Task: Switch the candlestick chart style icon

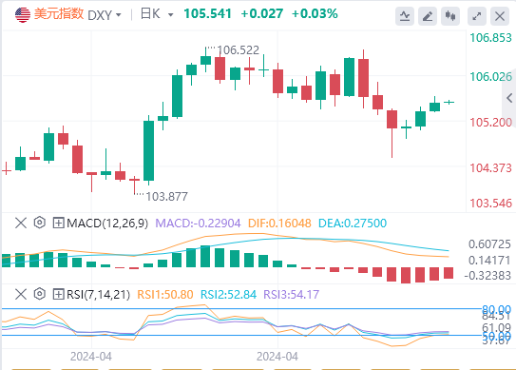Action: point(450,15)
